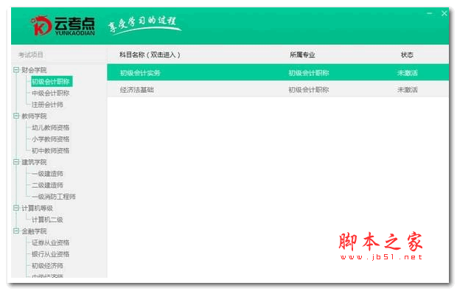Click the 建筑学院 category label
Image resolution: width=457 pixels, height=291 pixels.
(34, 162)
